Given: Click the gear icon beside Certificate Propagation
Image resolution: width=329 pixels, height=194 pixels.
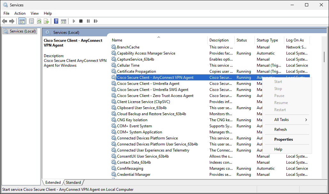Looking at the screenshot, I should point(114,71).
